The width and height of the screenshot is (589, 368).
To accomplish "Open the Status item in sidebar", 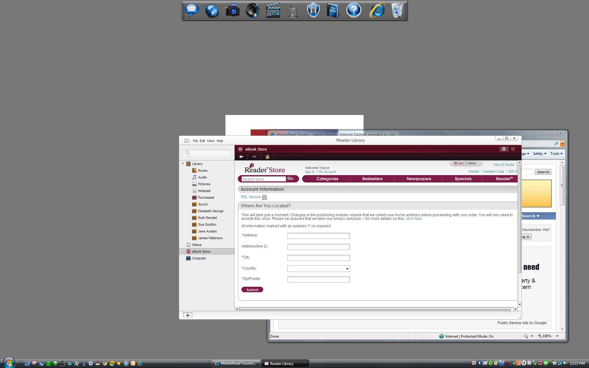I will pyautogui.click(x=196, y=245).
